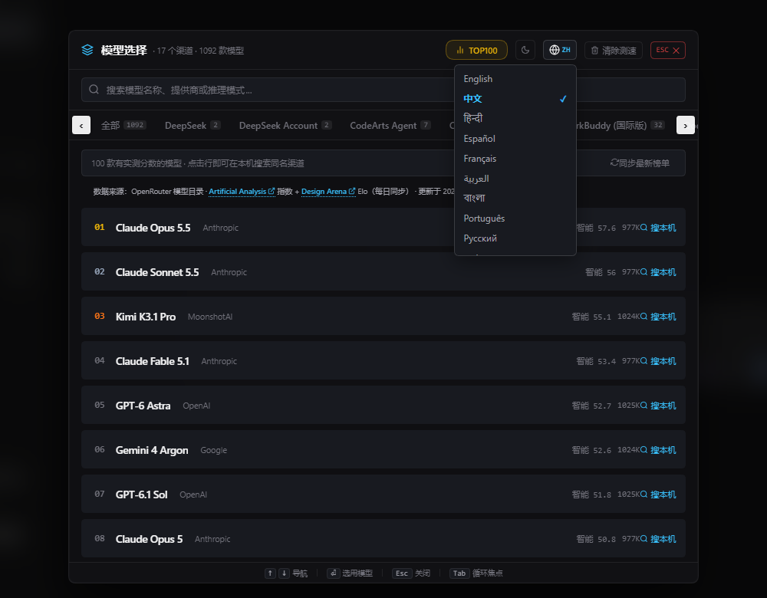Click the TOP100 ranking button
The image size is (767, 598).
click(476, 50)
